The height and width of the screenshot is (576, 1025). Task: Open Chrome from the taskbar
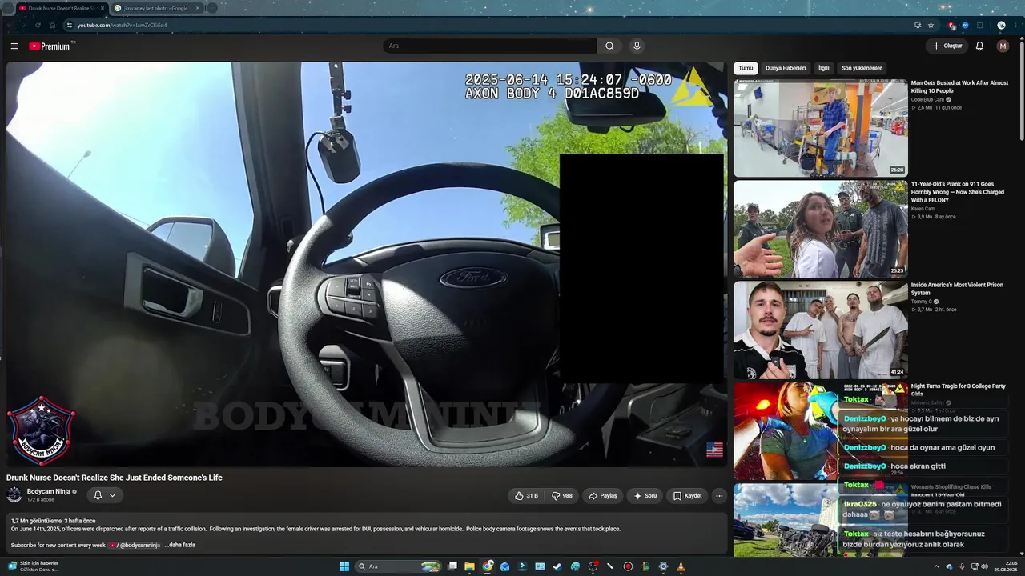[x=487, y=566]
